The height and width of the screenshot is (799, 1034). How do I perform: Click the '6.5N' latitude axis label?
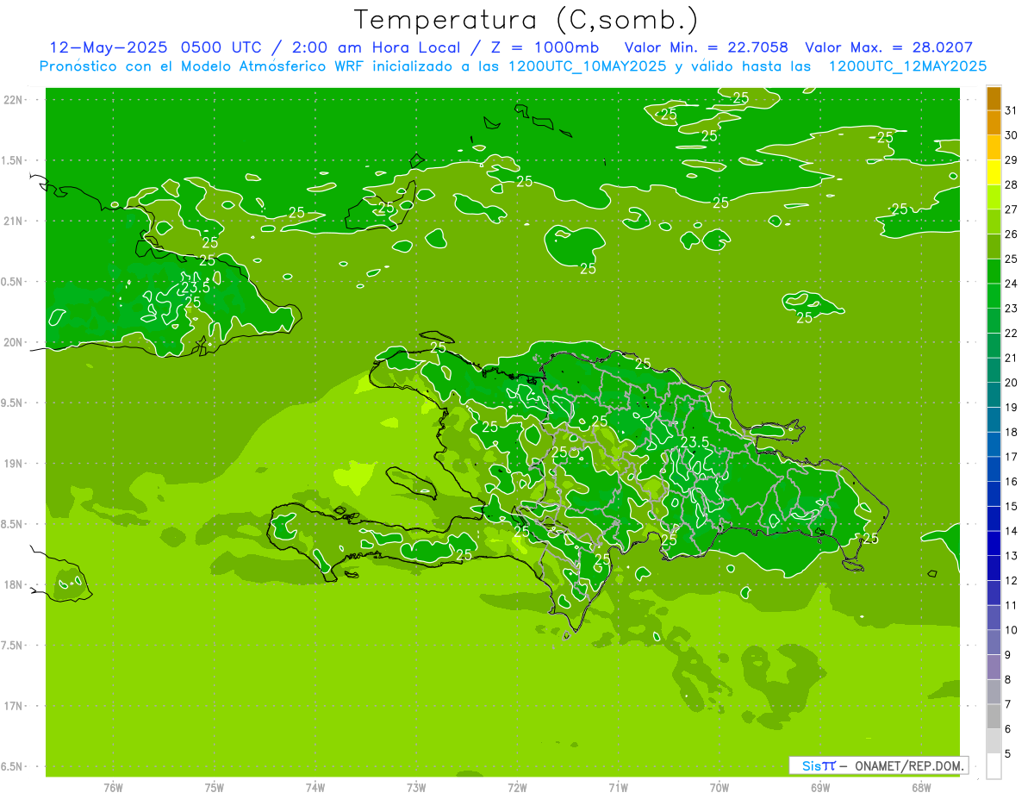point(12,766)
